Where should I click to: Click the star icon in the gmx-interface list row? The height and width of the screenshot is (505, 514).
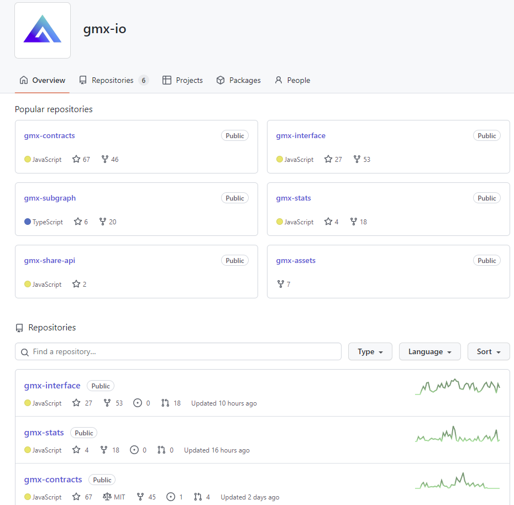(x=76, y=403)
